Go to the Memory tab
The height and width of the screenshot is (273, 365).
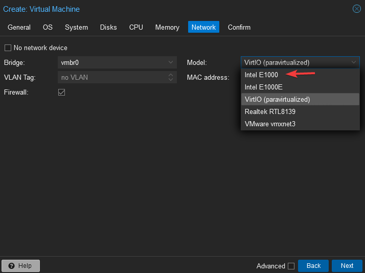pyautogui.click(x=167, y=27)
